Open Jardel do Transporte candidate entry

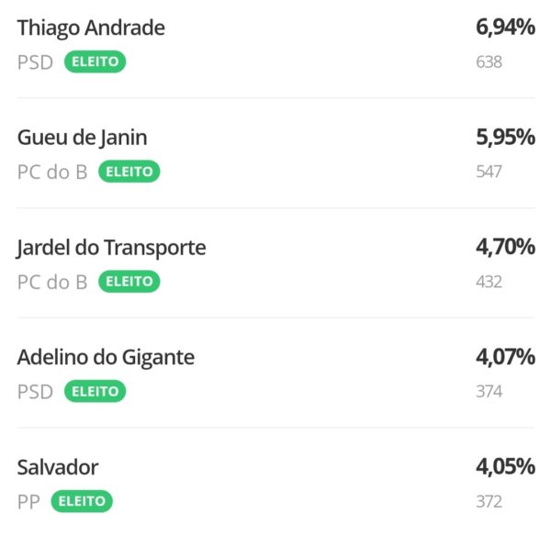111,248
